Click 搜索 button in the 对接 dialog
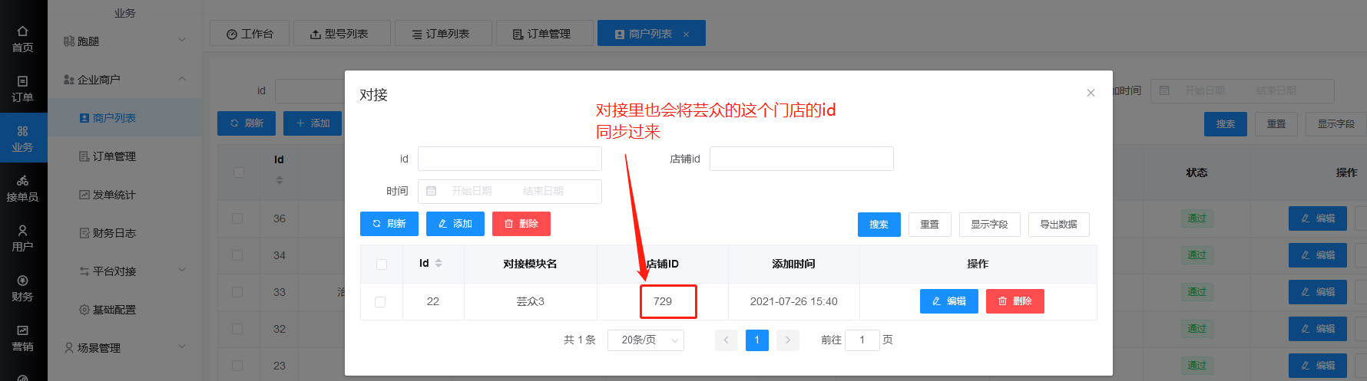Screen dimensions: 1367x381 point(879,225)
